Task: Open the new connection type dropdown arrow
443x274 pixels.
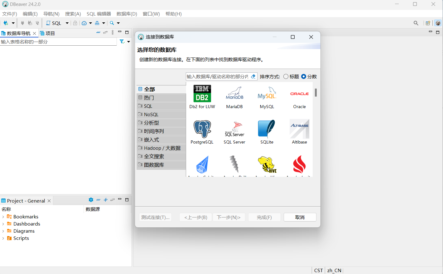Action: click(13, 23)
